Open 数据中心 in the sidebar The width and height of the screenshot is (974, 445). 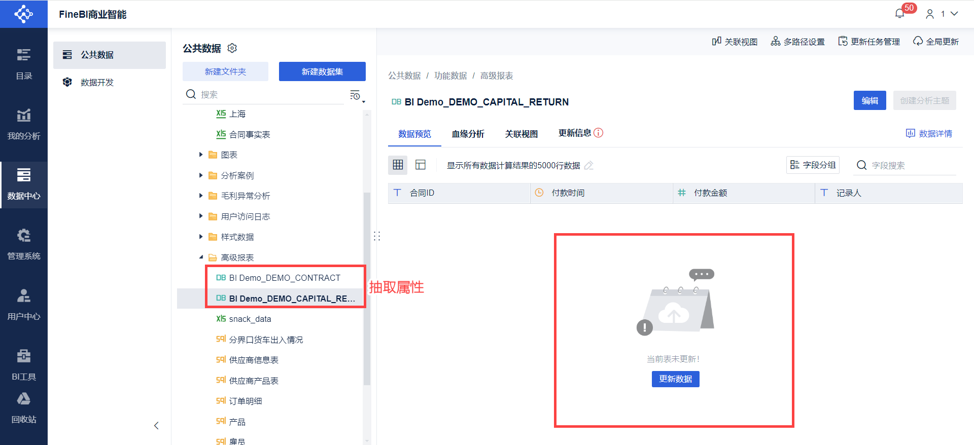pyautogui.click(x=24, y=184)
